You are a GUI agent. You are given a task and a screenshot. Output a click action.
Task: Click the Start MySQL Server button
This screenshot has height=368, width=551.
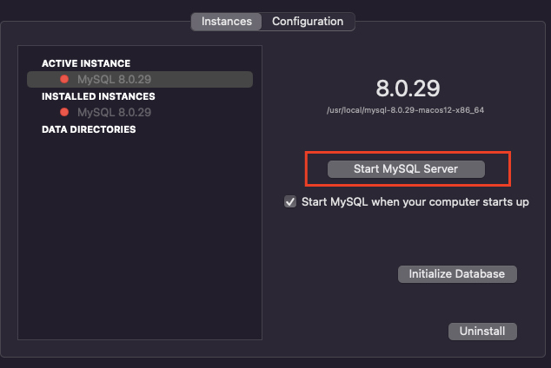406,169
